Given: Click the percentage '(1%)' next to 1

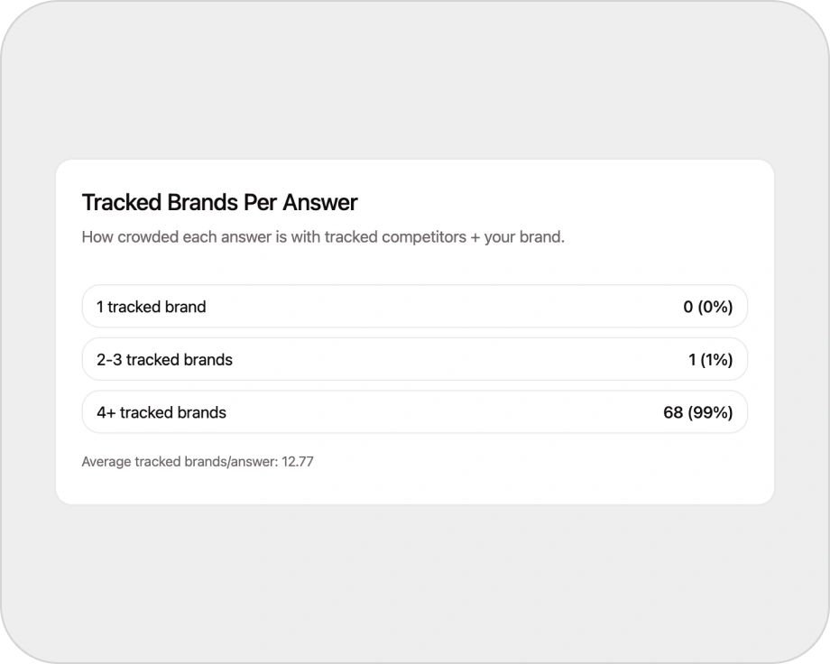Looking at the screenshot, I should [x=719, y=359].
